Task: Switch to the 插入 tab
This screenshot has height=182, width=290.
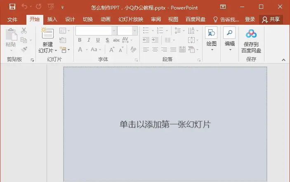Action: tap(52, 19)
